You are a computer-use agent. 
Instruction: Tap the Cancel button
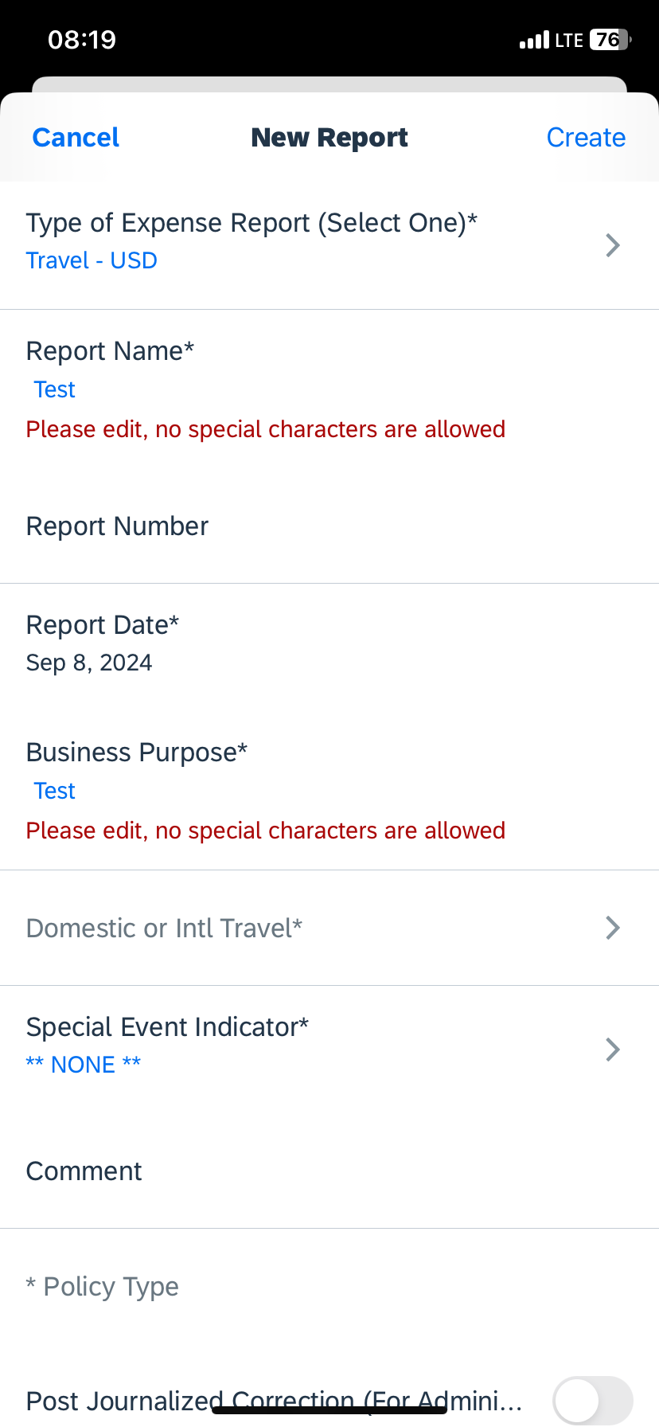click(x=75, y=137)
